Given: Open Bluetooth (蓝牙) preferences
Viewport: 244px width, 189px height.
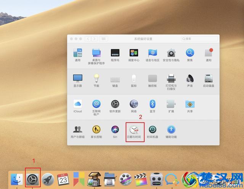Looking at the screenshot, I should tap(152, 106).
